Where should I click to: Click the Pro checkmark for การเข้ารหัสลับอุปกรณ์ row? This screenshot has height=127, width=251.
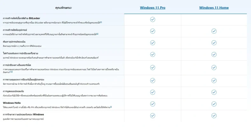152,31
